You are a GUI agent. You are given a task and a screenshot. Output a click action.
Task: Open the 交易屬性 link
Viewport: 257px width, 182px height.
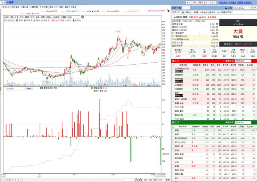coord(232,3)
